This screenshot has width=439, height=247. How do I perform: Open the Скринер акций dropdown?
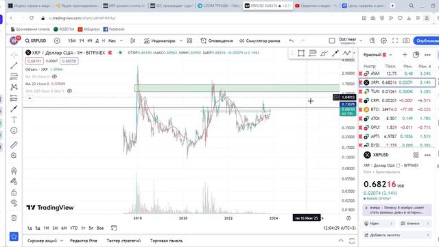point(45,241)
